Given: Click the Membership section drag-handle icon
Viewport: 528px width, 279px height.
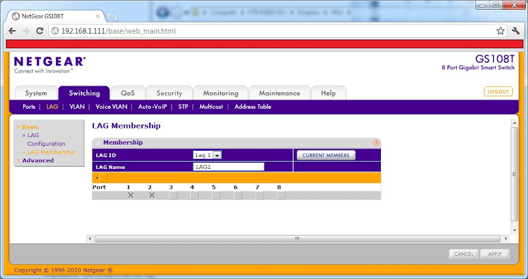Looking at the screenshot, I should pos(98,143).
